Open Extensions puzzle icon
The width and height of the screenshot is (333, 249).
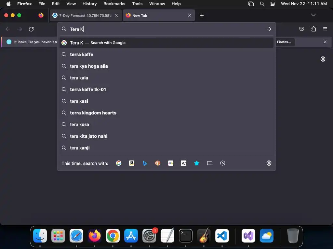313,29
